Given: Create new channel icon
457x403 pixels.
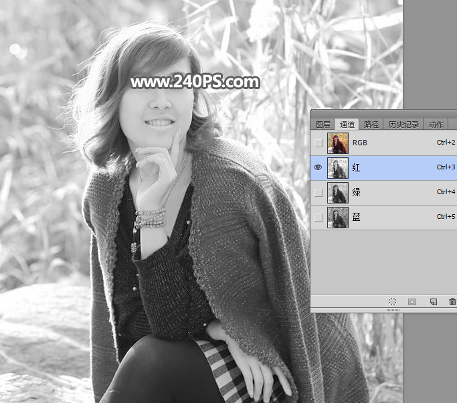Looking at the screenshot, I should (434, 301).
